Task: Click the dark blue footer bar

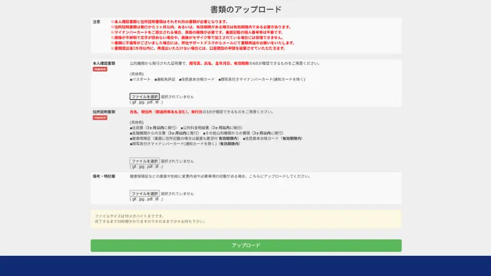Action: point(245,266)
